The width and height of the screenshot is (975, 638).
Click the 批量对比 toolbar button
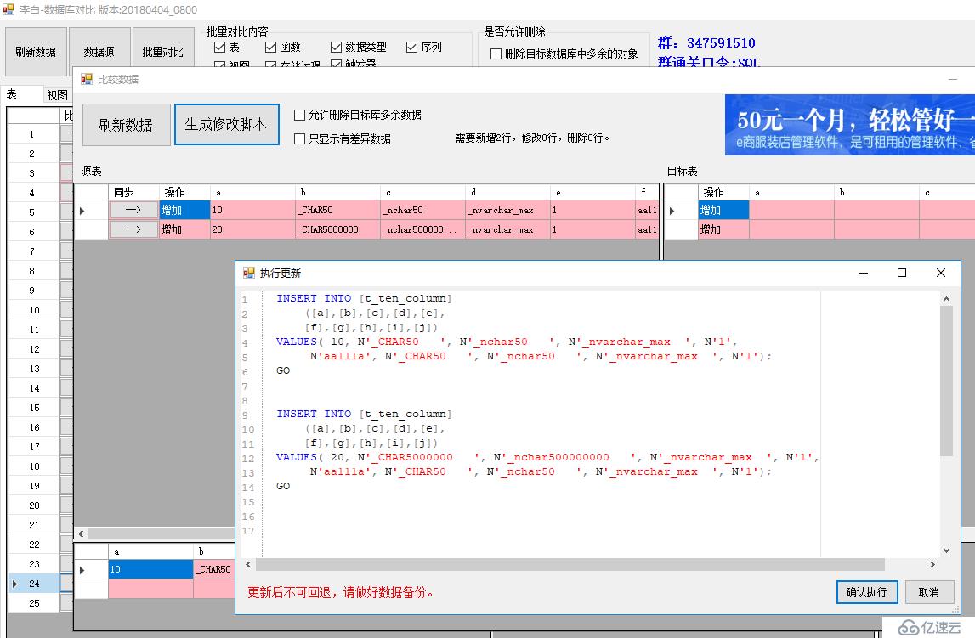click(162, 53)
